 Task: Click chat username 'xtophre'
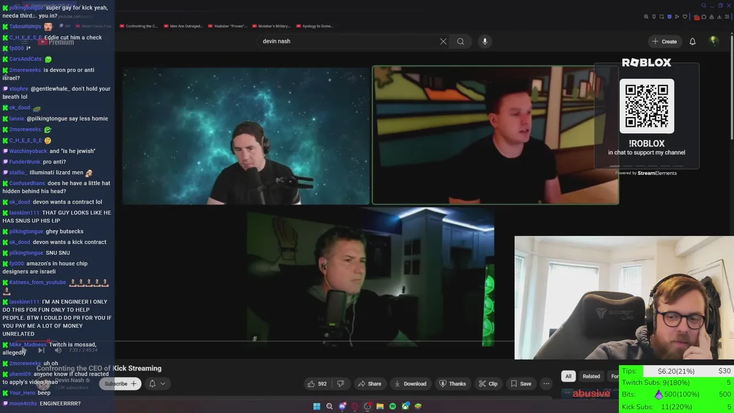pos(18,89)
